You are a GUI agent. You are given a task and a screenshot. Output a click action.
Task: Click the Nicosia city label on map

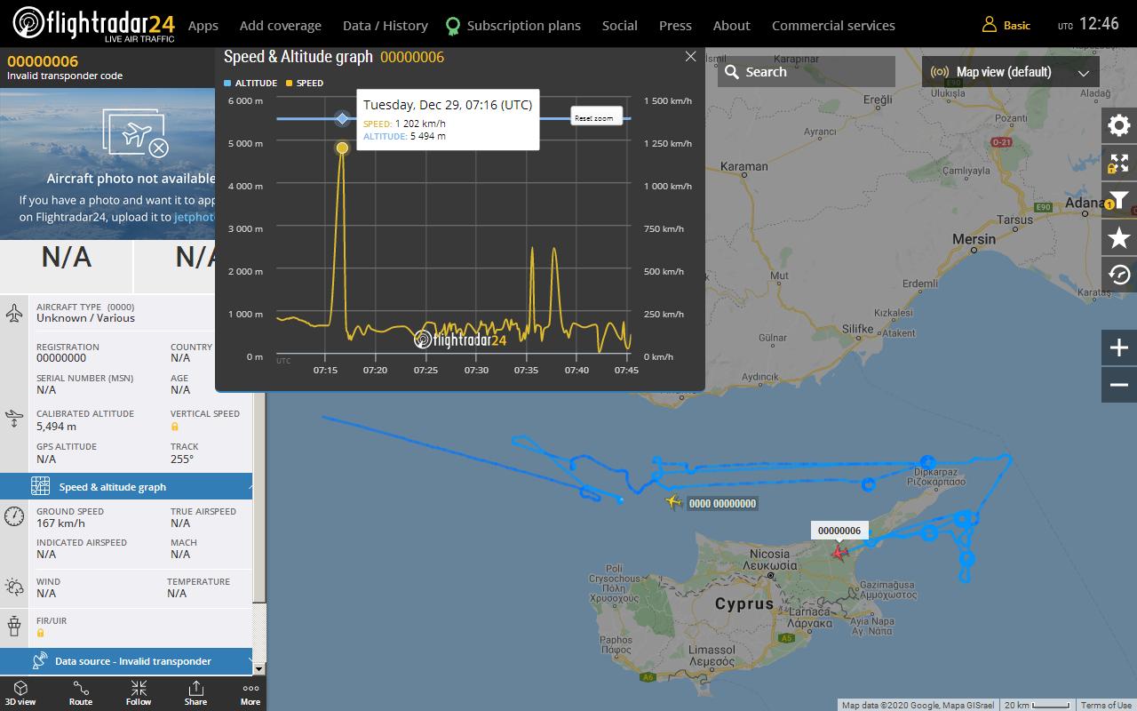[x=769, y=554]
